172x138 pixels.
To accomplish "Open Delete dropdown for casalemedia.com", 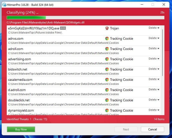I will pos(154,79).
